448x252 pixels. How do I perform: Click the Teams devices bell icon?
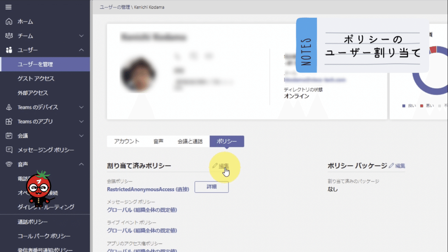coord(9,107)
